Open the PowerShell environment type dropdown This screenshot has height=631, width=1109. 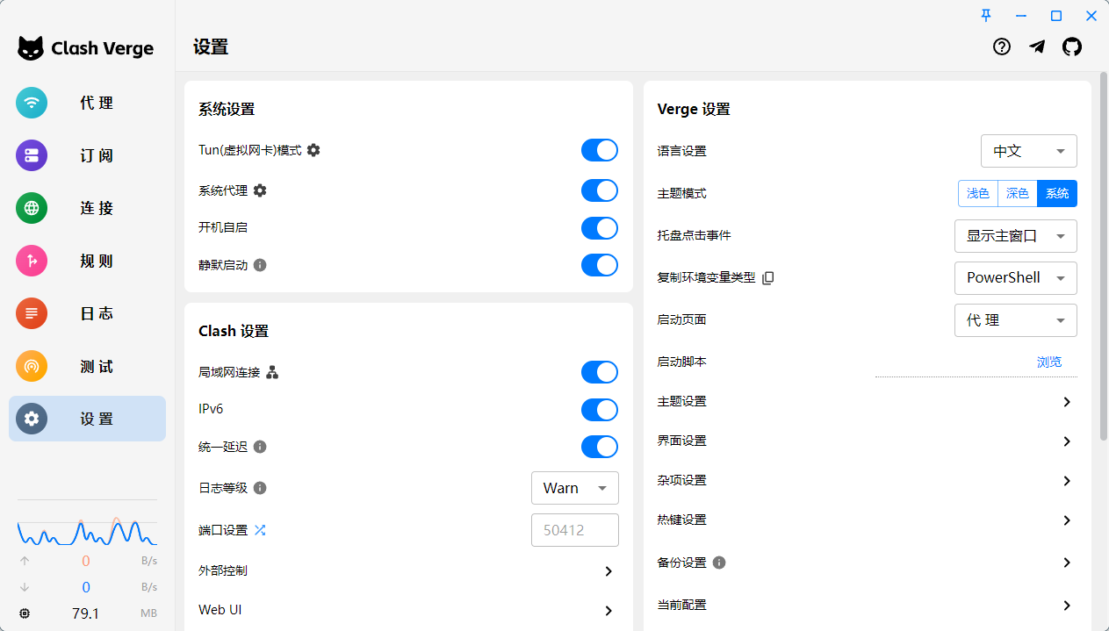click(x=1016, y=277)
